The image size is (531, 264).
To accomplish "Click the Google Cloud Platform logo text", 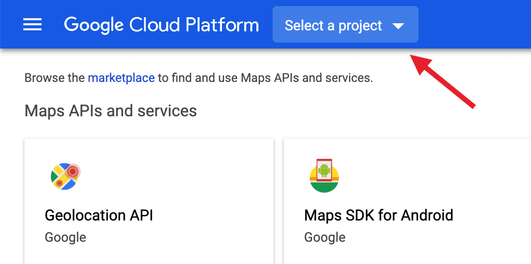I will click(161, 25).
